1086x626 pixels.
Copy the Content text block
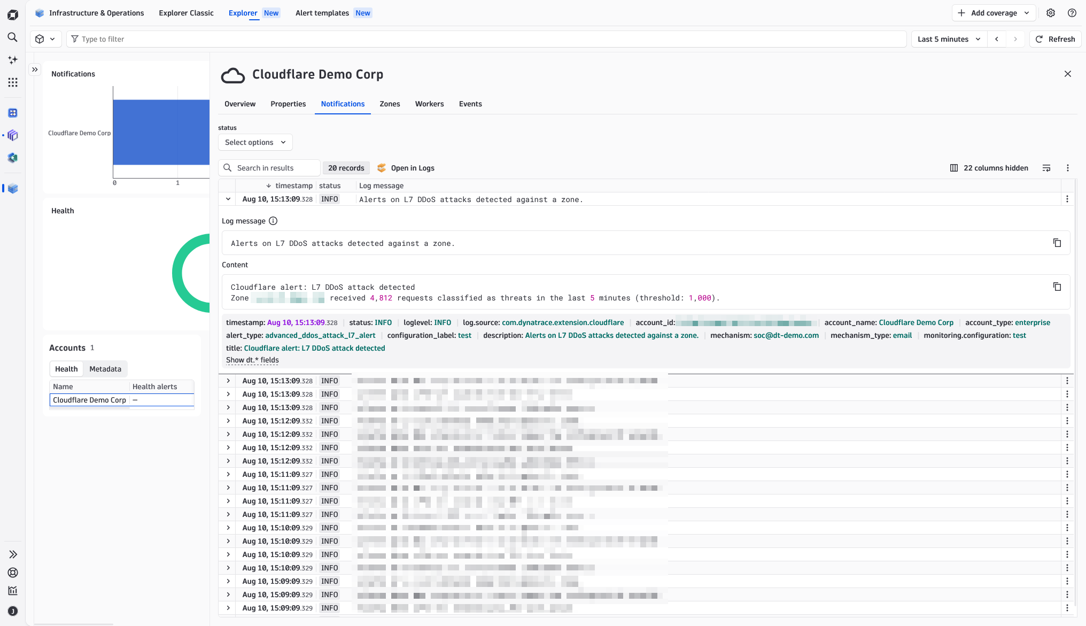(x=1057, y=287)
